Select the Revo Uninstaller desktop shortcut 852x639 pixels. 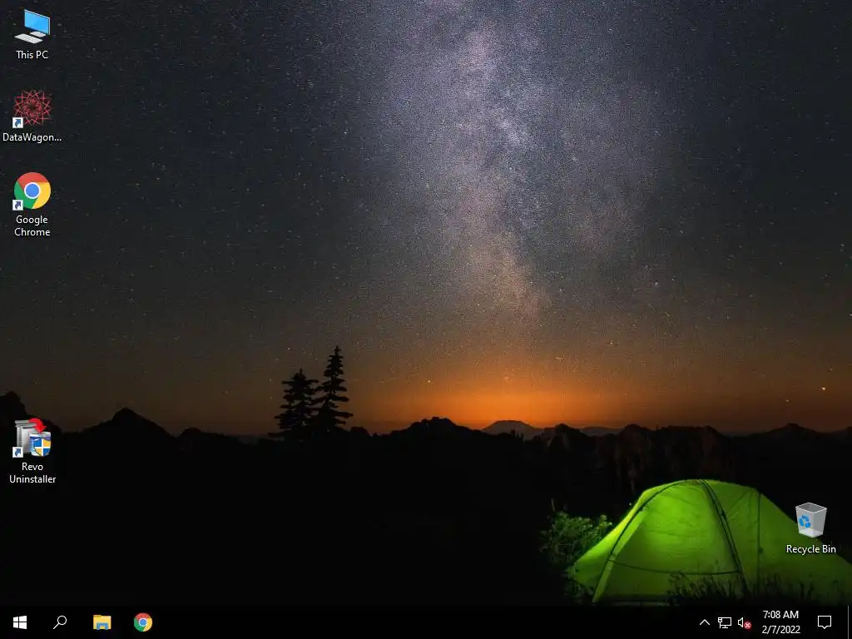(x=32, y=451)
